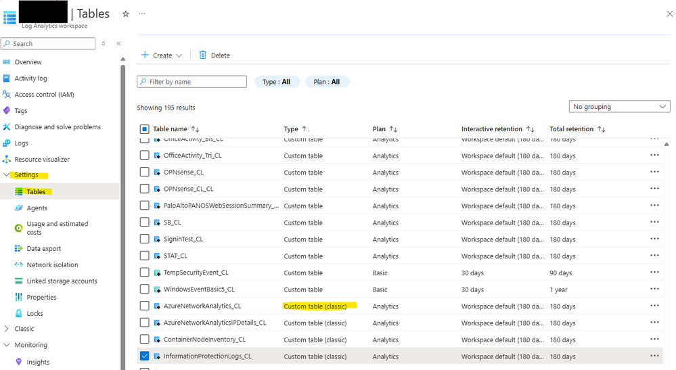Open the ellipsis menu for SB_CL row
Screen dimensions: 676x370
coord(654,223)
